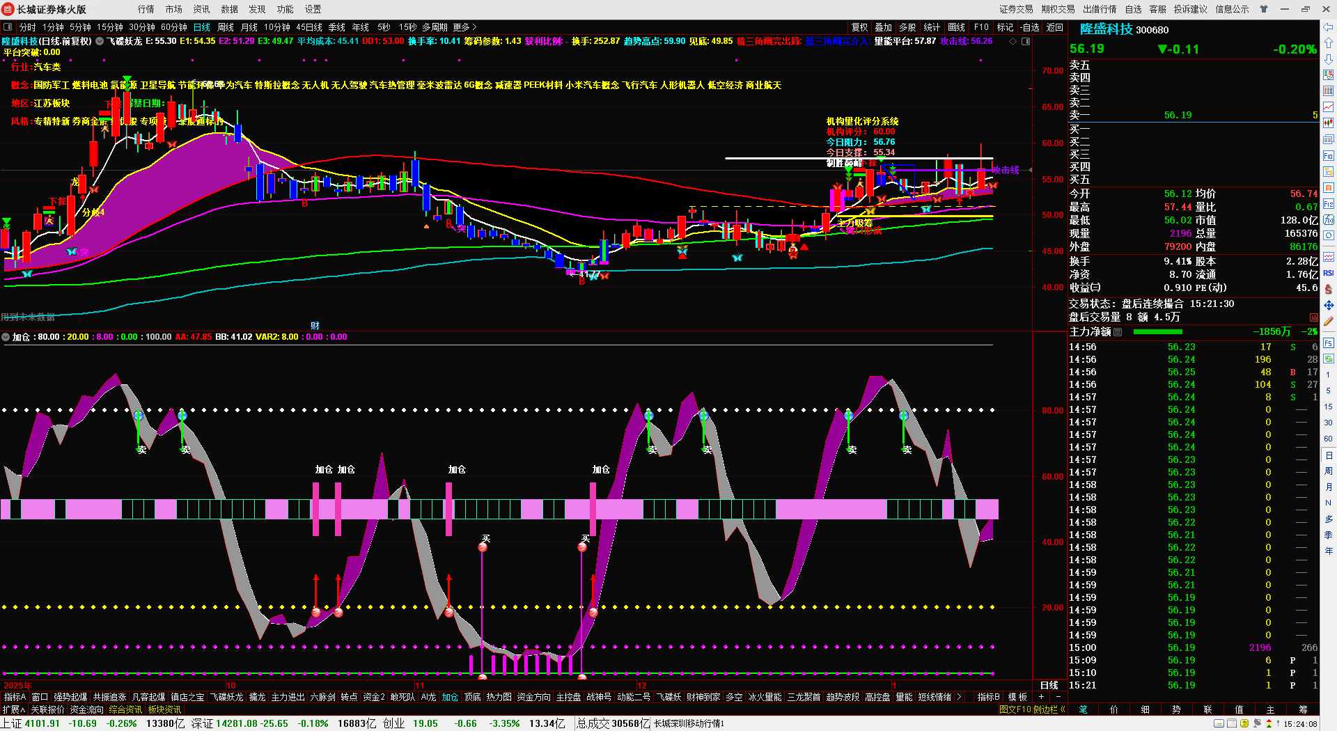
Task: Click the small red chart icon beside 盘后交易量
Action: pos(1314,317)
